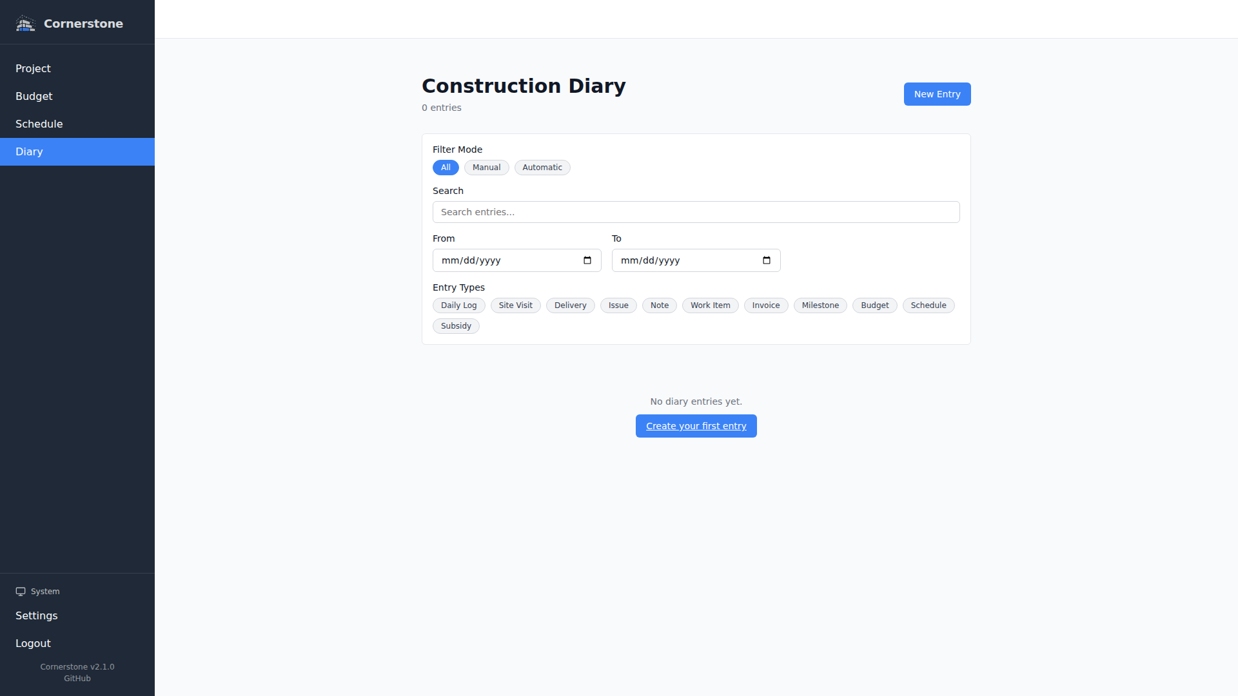Image resolution: width=1238 pixels, height=696 pixels.
Task: Open the GitHub link in the footer
Action: pyautogui.click(x=77, y=679)
